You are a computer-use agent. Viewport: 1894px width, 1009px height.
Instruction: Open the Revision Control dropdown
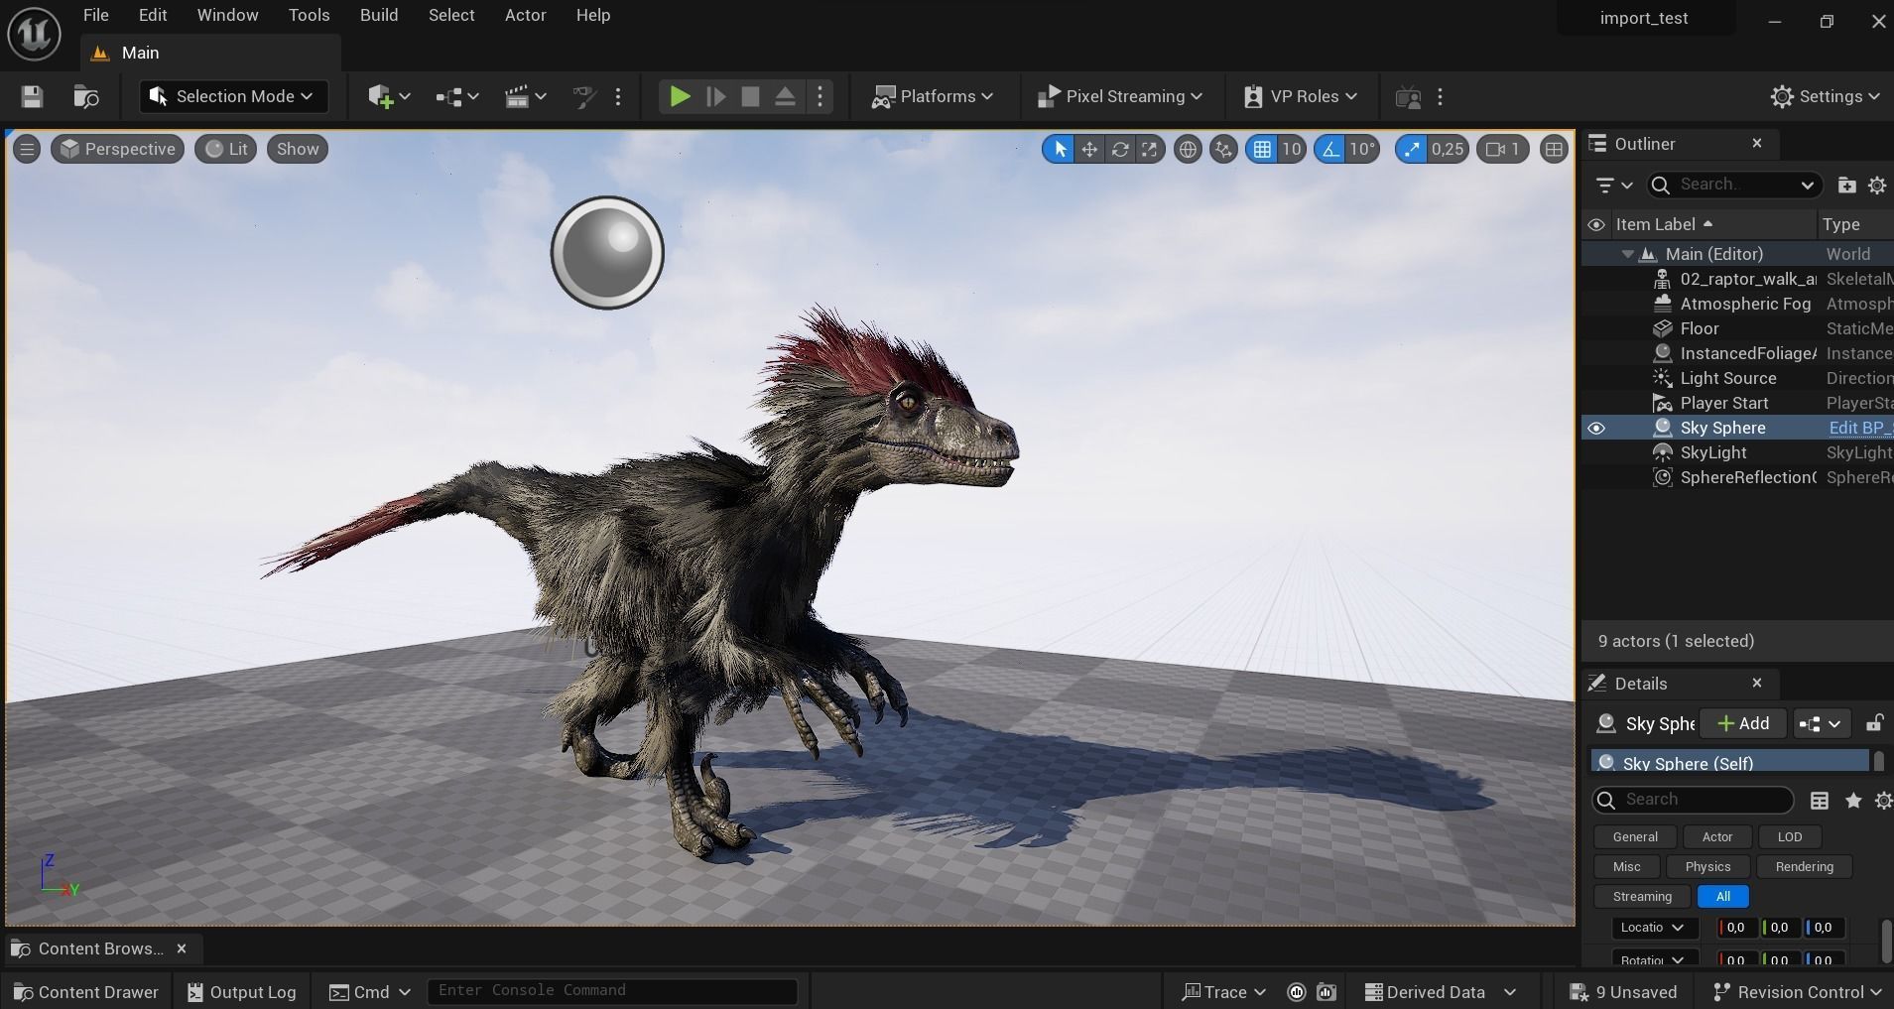coord(1798,992)
